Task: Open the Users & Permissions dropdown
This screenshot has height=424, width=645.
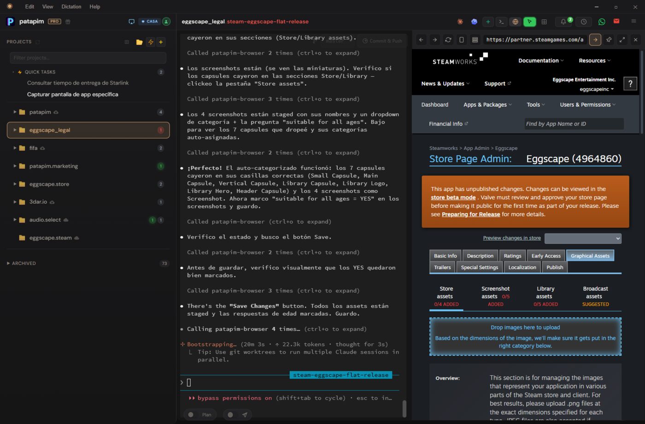Action: pos(587,105)
